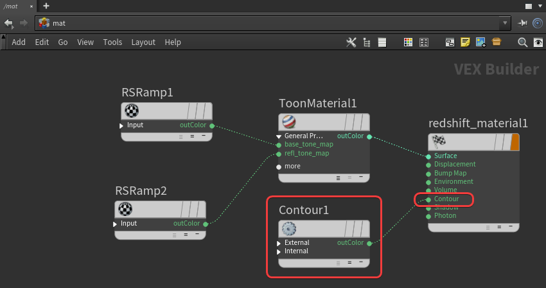Open the Layout menu

coord(143,42)
